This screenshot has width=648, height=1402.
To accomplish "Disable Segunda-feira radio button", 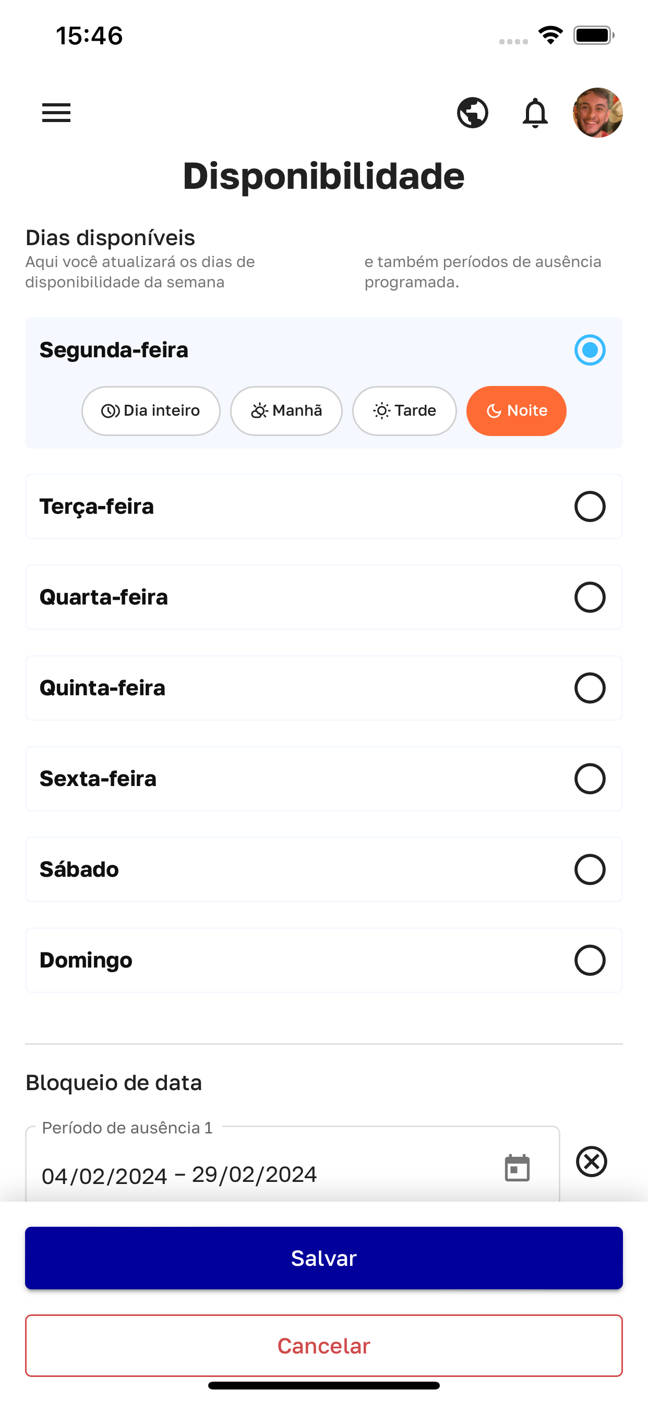I will point(590,350).
